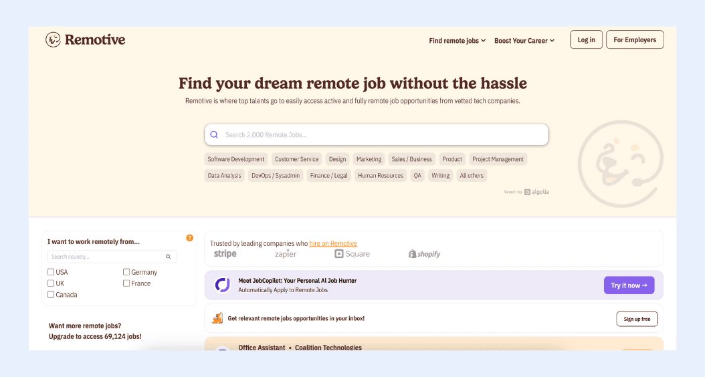Click the Remotive logo icon
Image resolution: width=705 pixels, height=377 pixels.
coord(53,39)
